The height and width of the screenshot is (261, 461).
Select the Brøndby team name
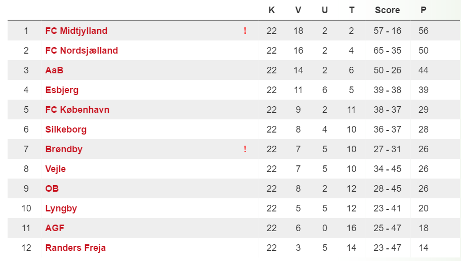pyautogui.click(x=64, y=149)
